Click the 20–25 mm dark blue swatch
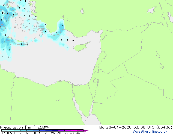This screenshot has width=173, height=134. pos(49,130)
